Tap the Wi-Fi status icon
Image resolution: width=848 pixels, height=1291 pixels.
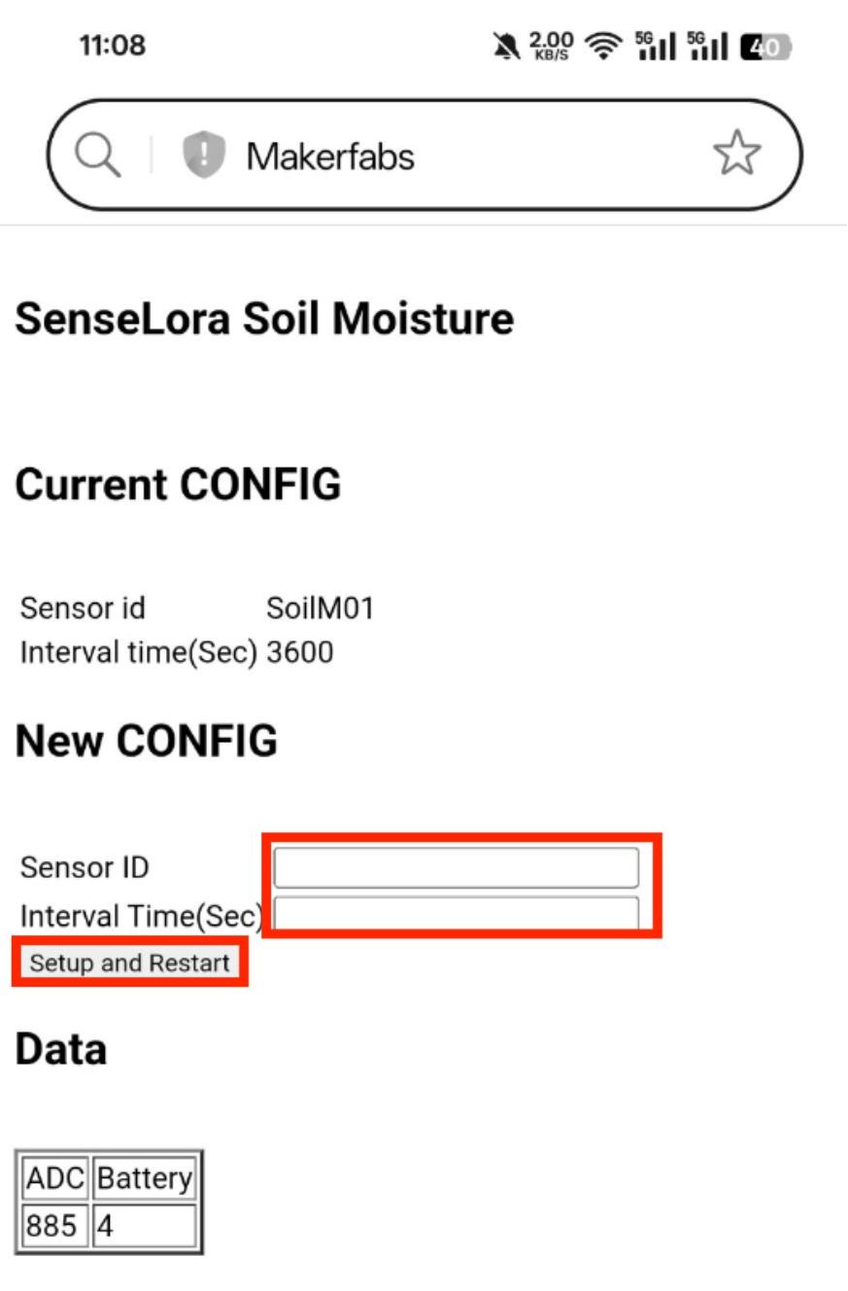(603, 46)
